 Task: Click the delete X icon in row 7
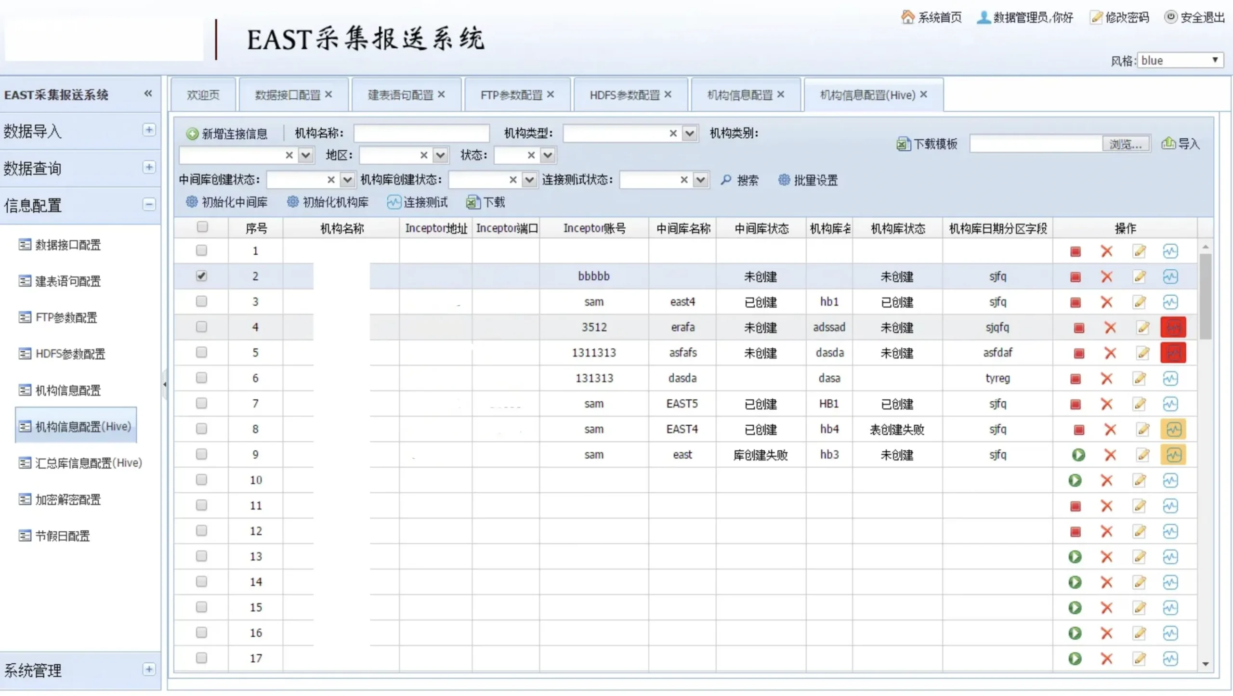(1106, 404)
